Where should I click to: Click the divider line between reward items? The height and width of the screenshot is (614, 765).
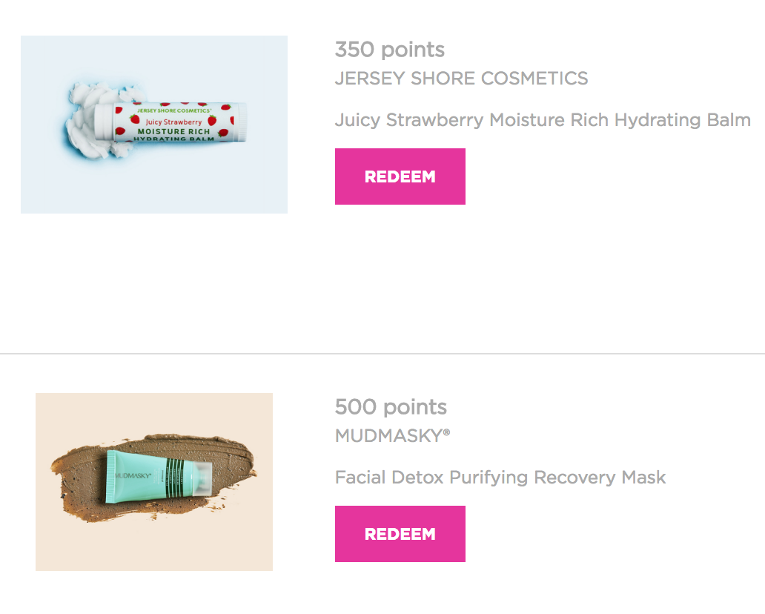pyautogui.click(x=382, y=353)
